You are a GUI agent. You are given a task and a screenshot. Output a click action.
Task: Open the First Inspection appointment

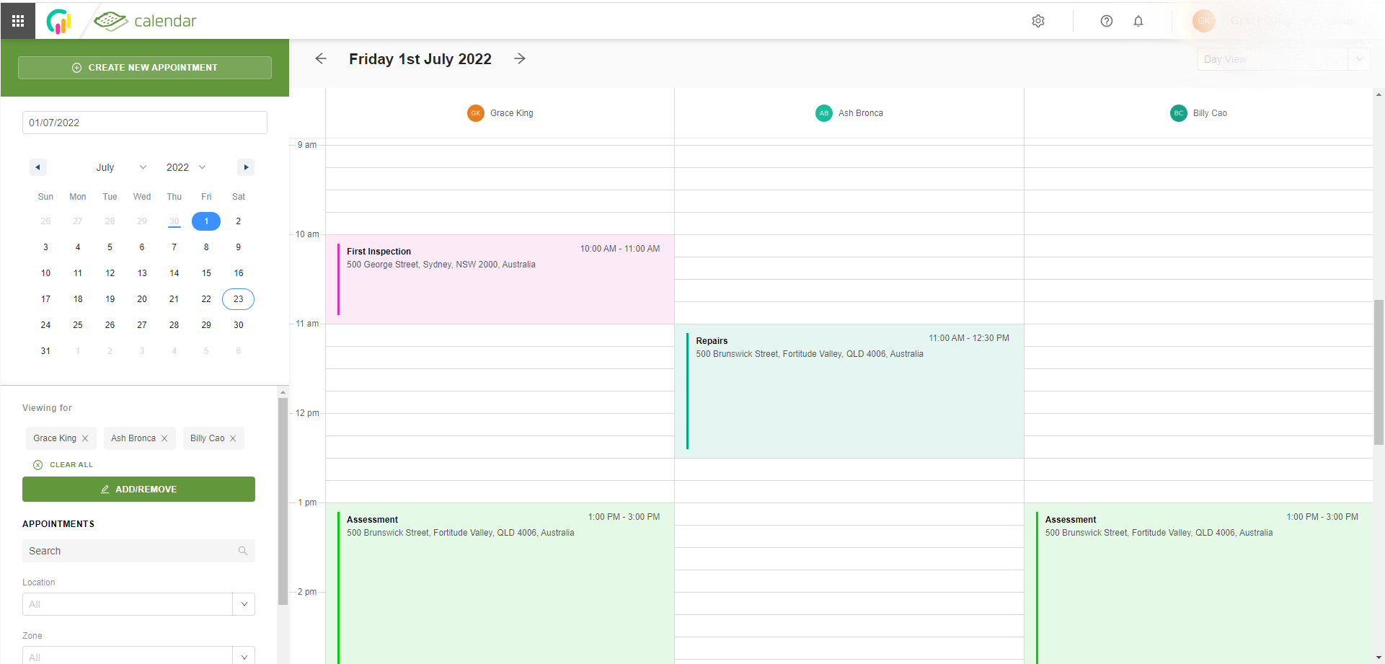coord(500,279)
